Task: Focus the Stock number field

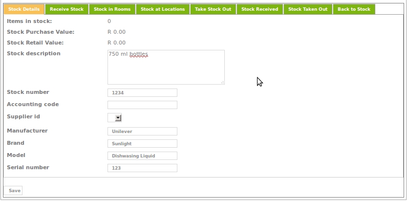Action: pyautogui.click(x=142, y=92)
